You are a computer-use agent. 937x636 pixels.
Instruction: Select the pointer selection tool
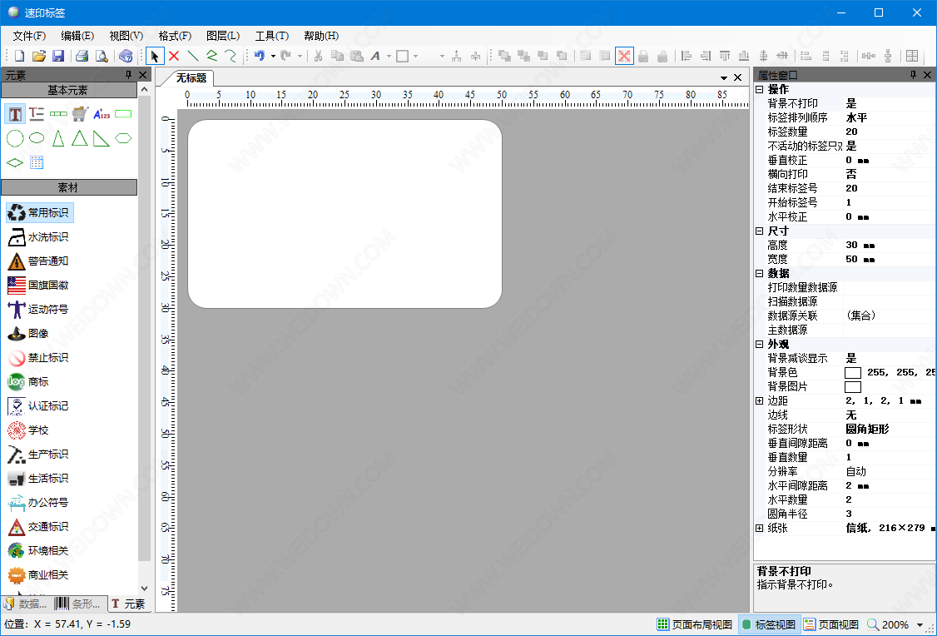155,56
